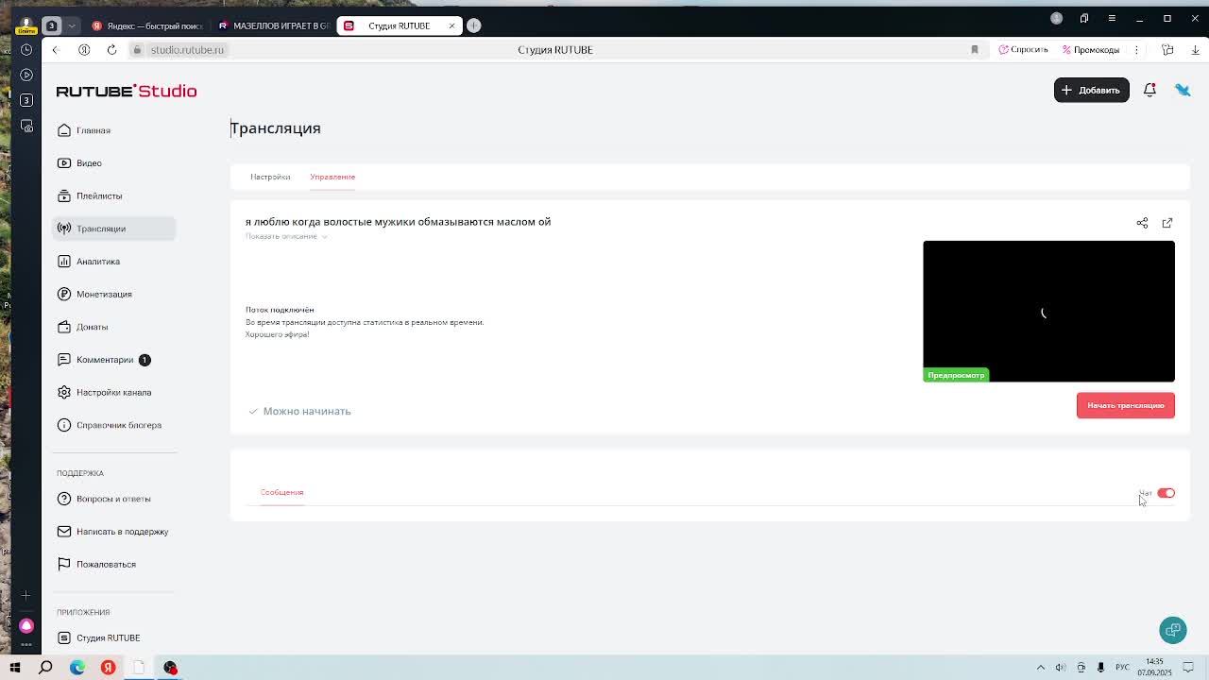This screenshot has width=1209, height=680.
Task: Switch to the Яндекс search tab
Action: [x=146, y=25]
